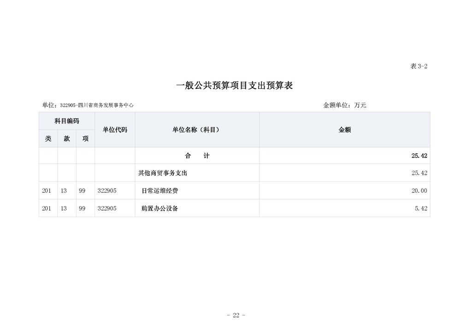The image size is (472, 333).
Task: Click the total amount 25.42 in 合计 row
Action: pos(421,155)
